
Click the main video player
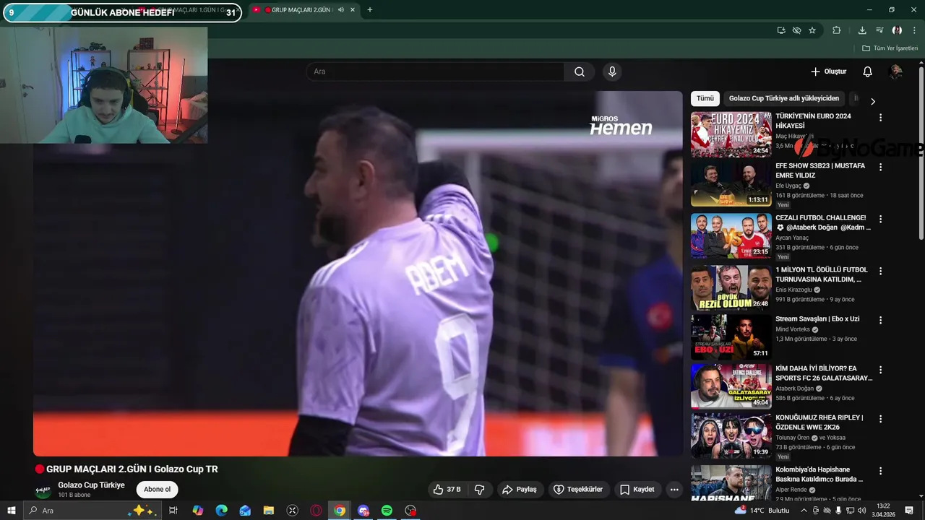tap(358, 273)
